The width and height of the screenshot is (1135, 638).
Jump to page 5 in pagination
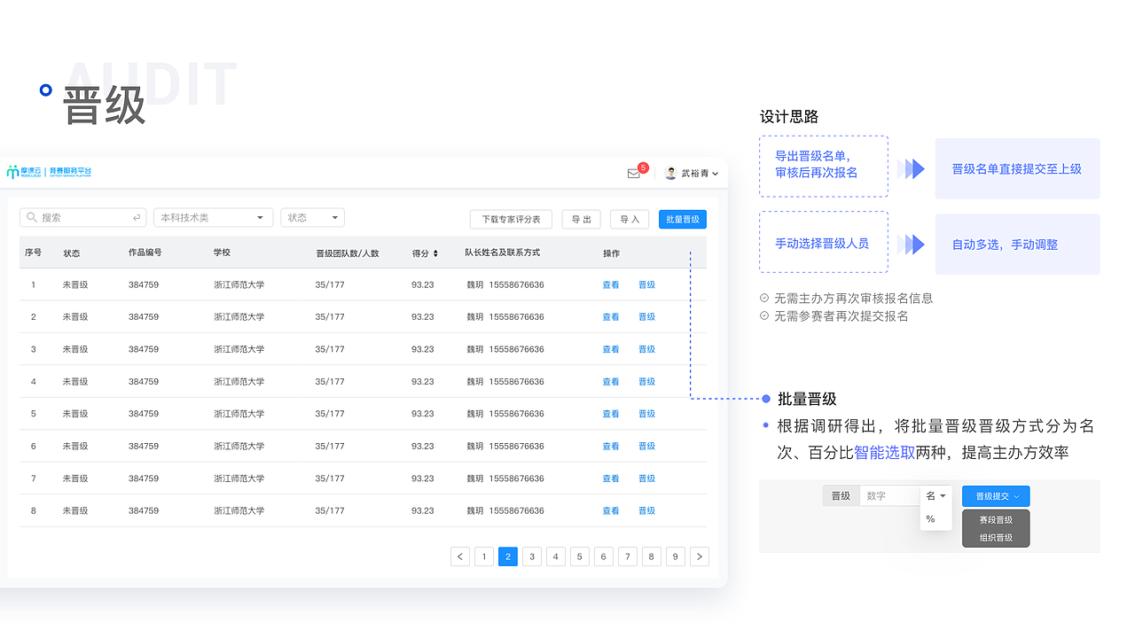pyautogui.click(x=579, y=556)
